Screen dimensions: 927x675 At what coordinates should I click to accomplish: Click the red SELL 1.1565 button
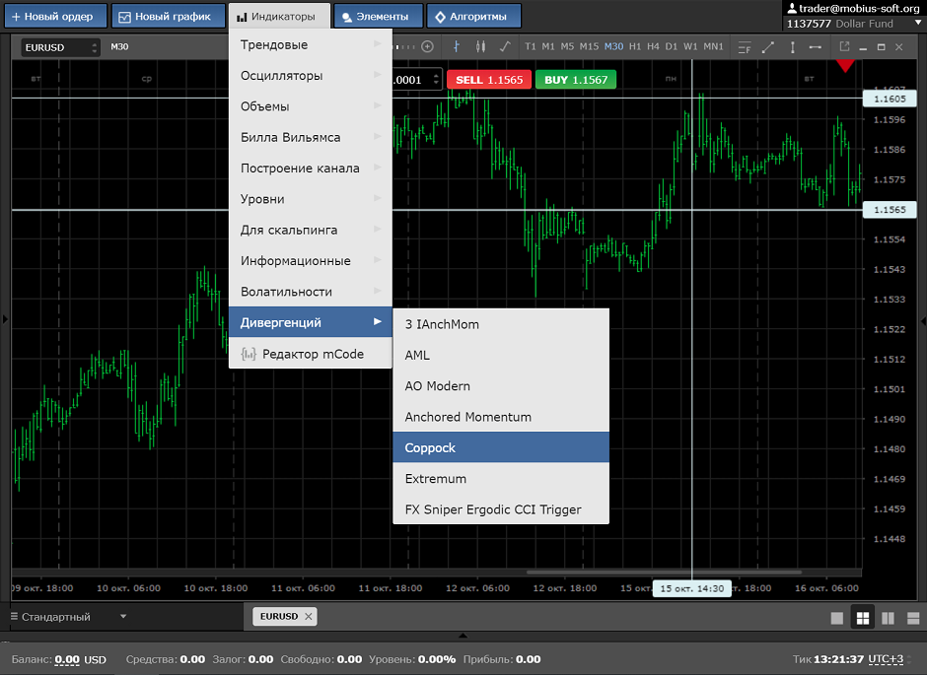pyautogui.click(x=489, y=80)
